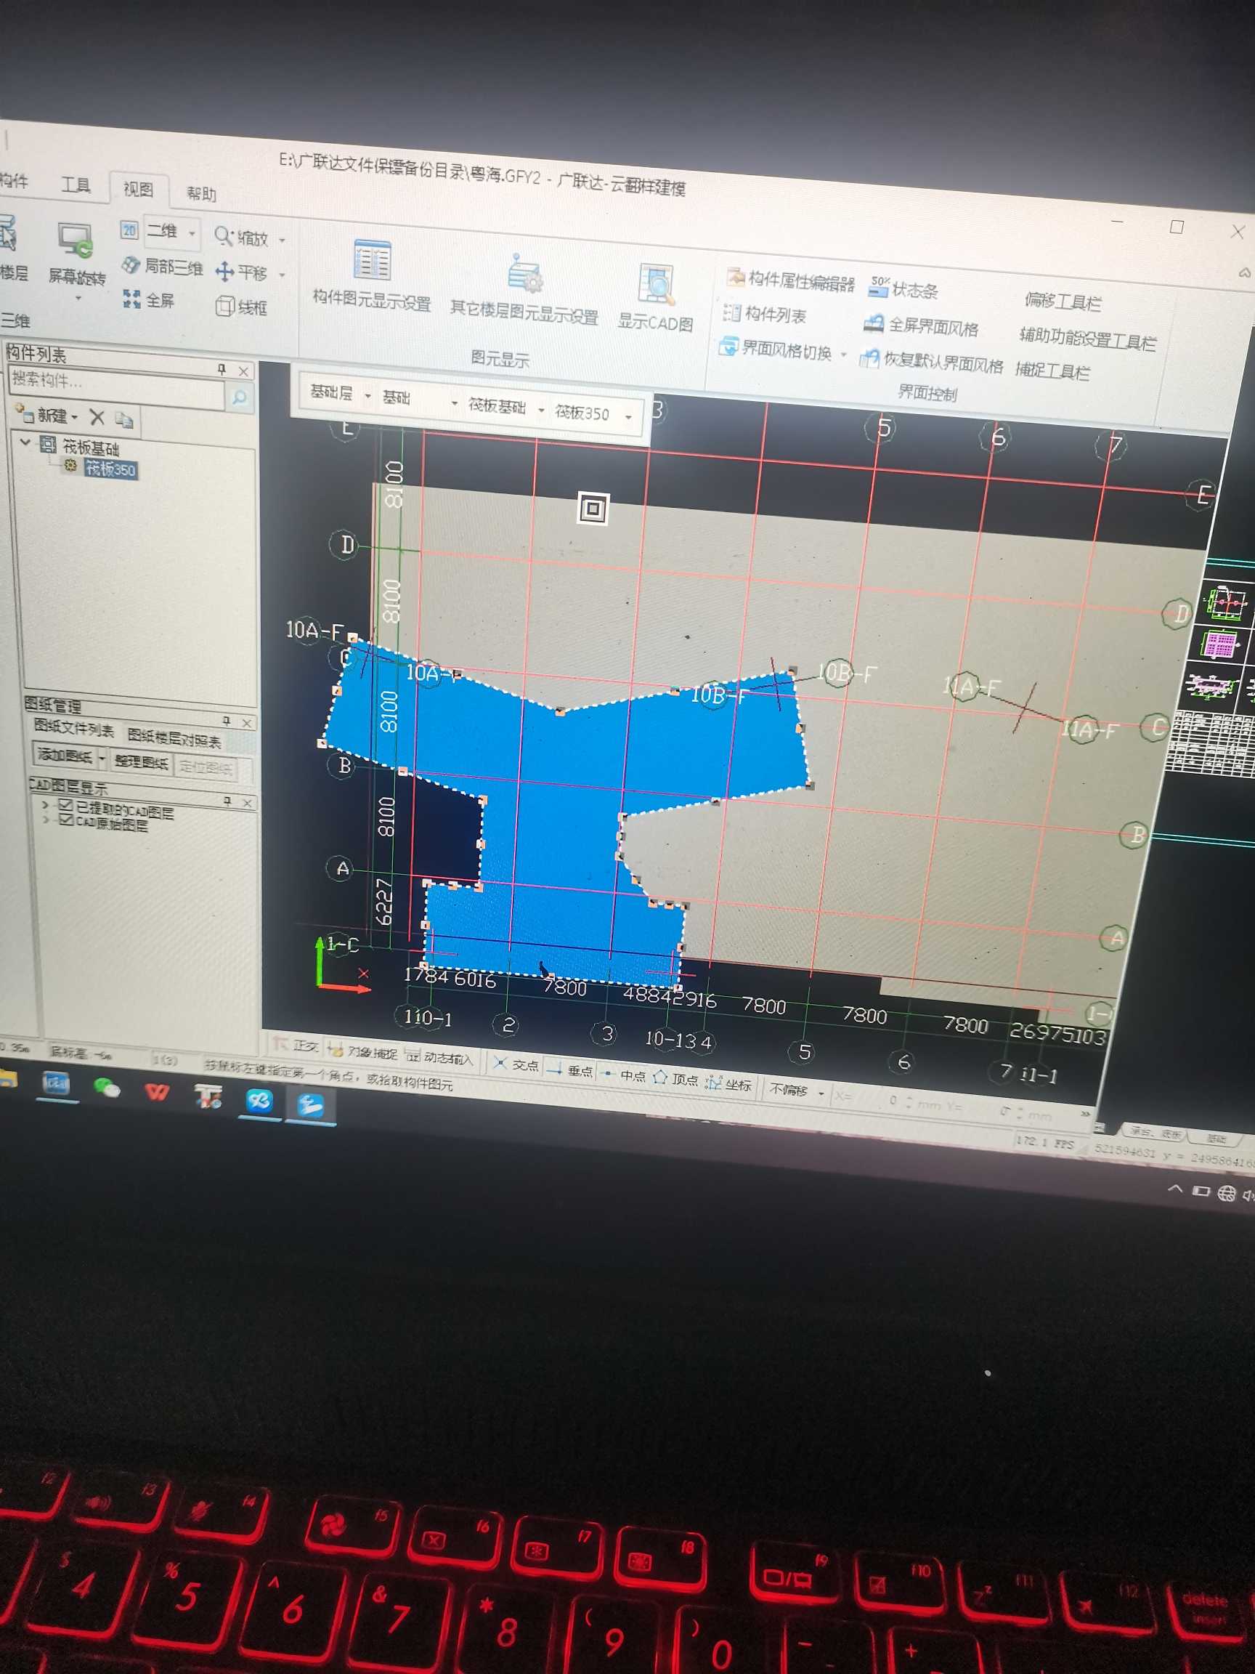Switch to 图纸文件列表 tab

pos(74,729)
